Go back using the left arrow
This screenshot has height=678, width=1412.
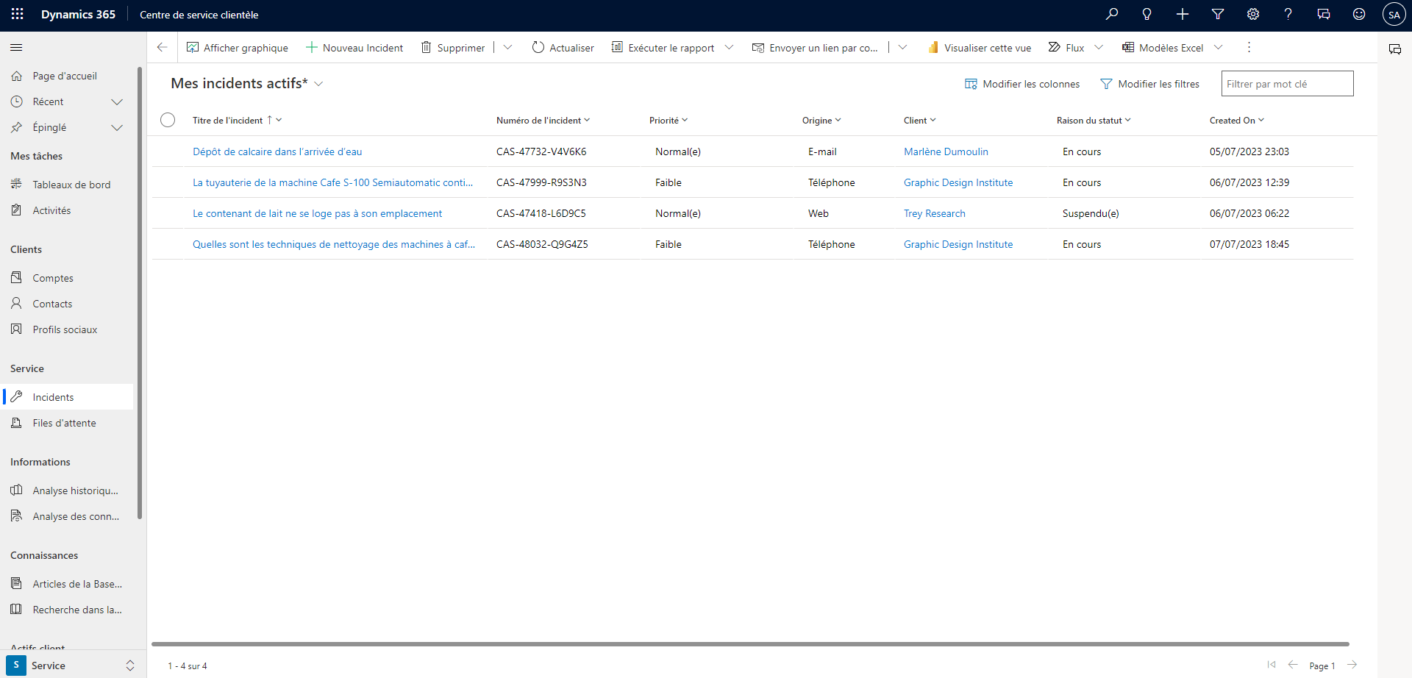pyautogui.click(x=163, y=47)
